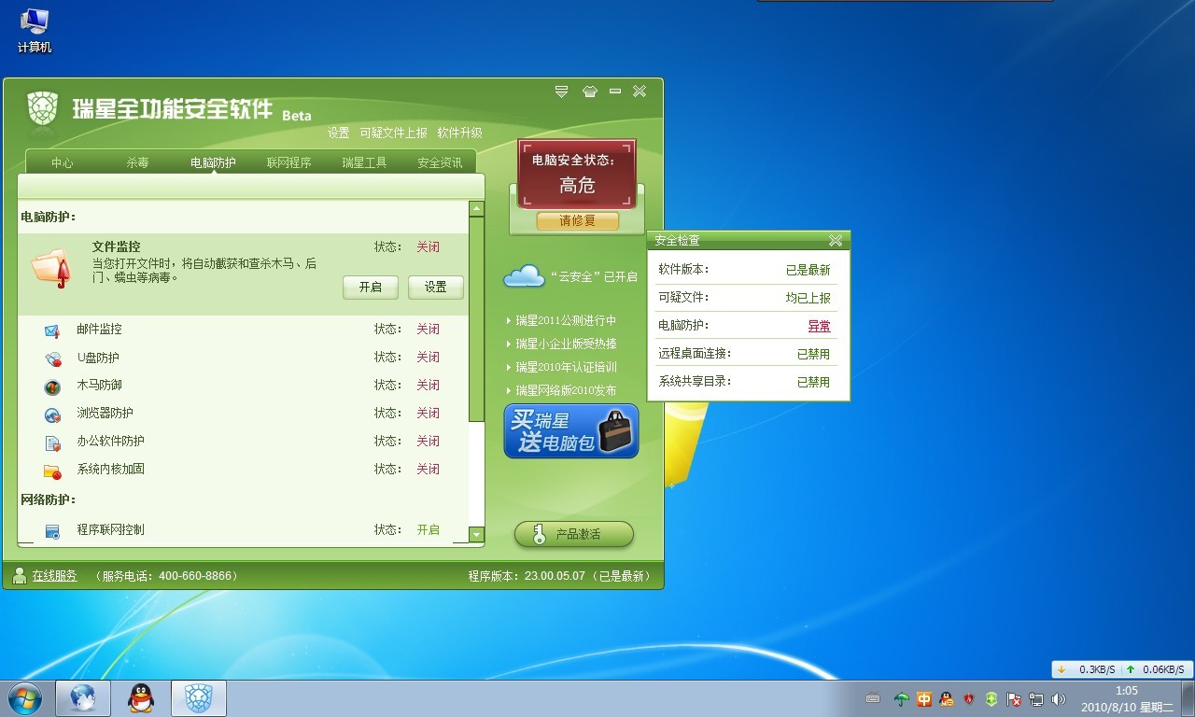Click the volume speaker tray icon
Screen dimensions: 1195x717
[x=1059, y=699]
